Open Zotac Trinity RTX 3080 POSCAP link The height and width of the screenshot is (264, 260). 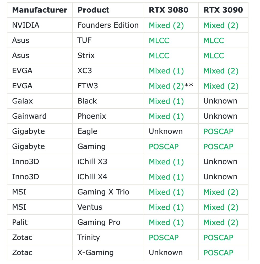coord(164,238)
